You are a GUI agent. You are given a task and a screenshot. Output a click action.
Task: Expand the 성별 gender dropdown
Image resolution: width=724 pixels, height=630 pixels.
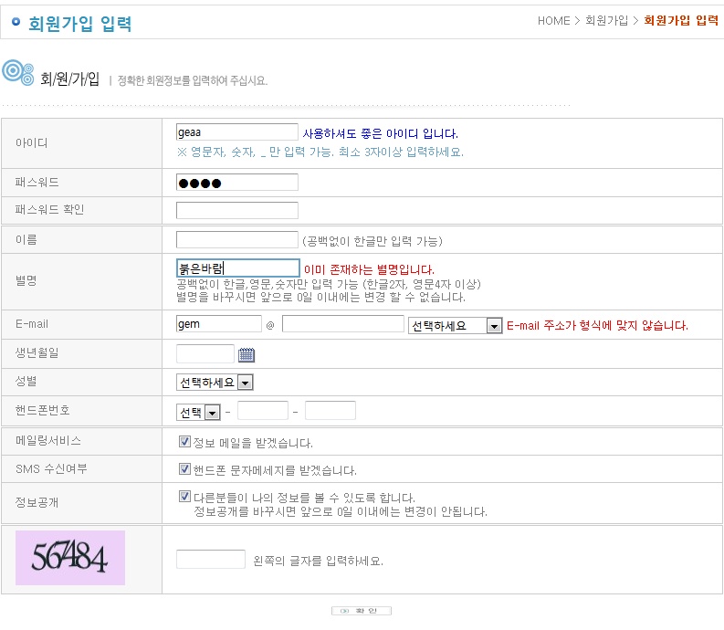[x=214, y=383]
